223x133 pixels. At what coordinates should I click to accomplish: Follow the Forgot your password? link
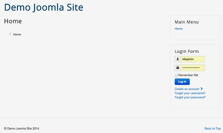190,97
